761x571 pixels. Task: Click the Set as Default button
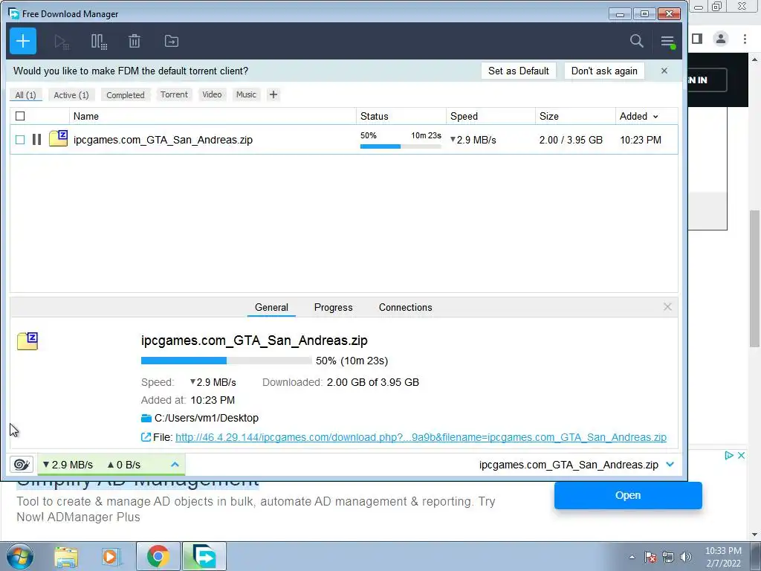[x=518, y=71]
